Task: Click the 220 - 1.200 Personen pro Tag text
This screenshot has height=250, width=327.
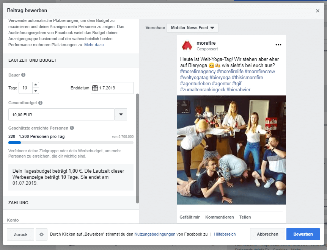Action: 36,136
